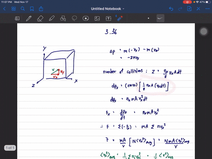Select the Pen tool
The width and height of the screenshot is (212, 159).
[29, 19]
